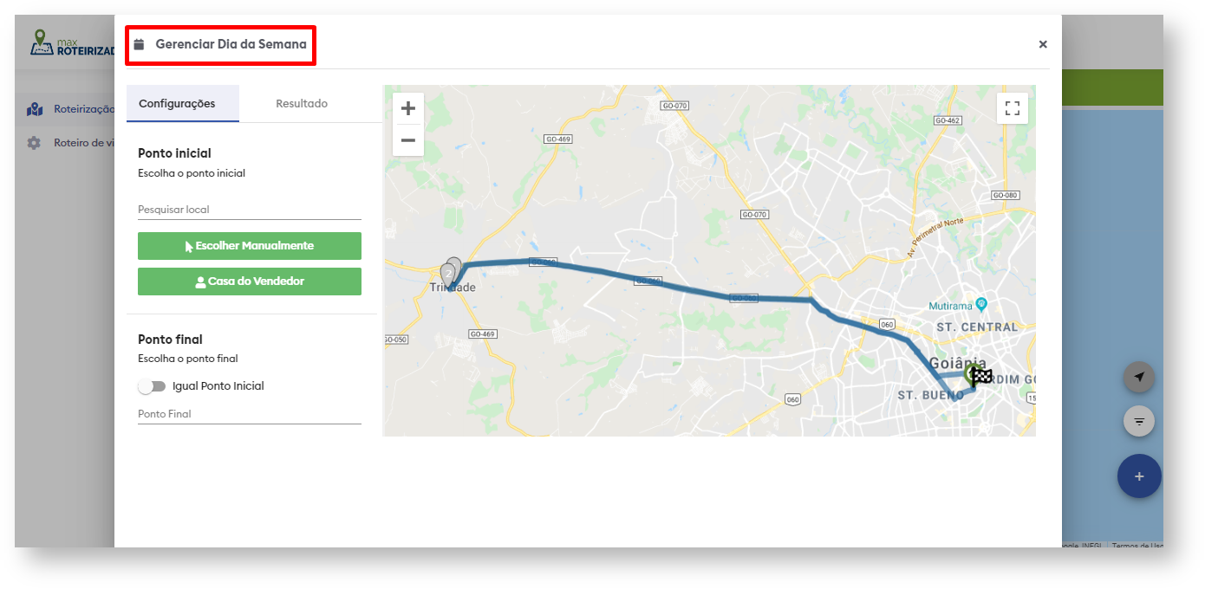Screen dimensions: 1205x589
Task: Toggle Igual Ponto Inicial switch
Action: (152, 386)
